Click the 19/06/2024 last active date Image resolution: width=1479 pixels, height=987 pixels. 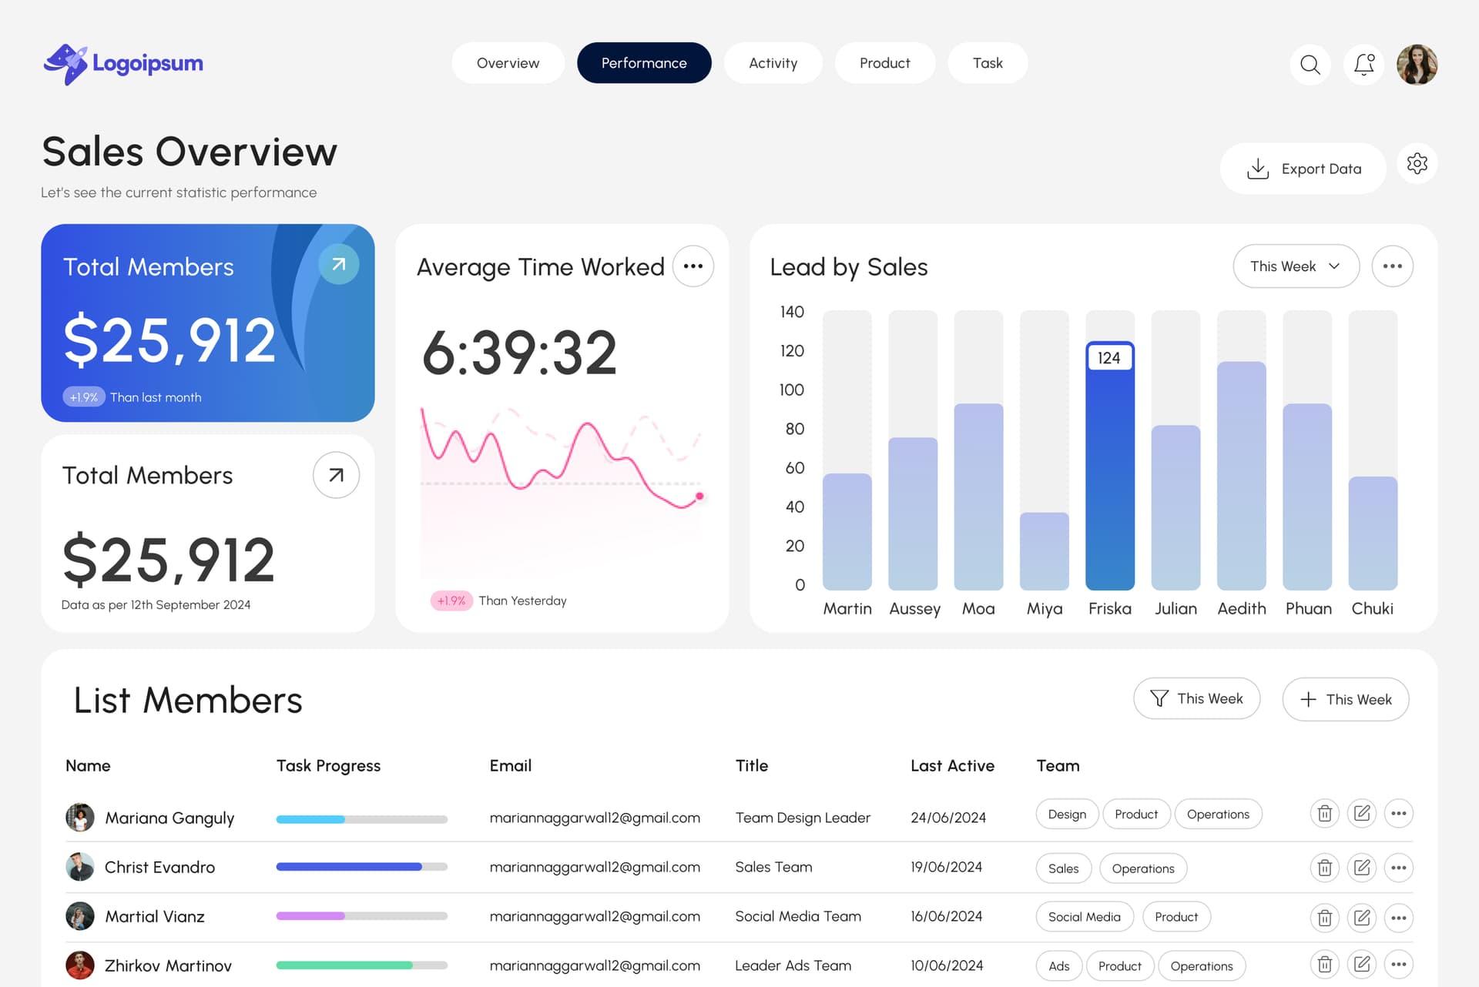[x=947, y=867]
